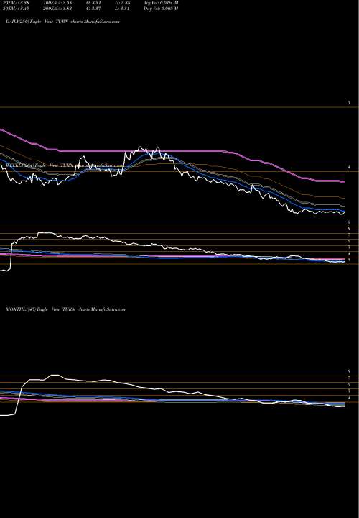
Task: Click the high price 'H:' value
Action: (x=122, y=3)
